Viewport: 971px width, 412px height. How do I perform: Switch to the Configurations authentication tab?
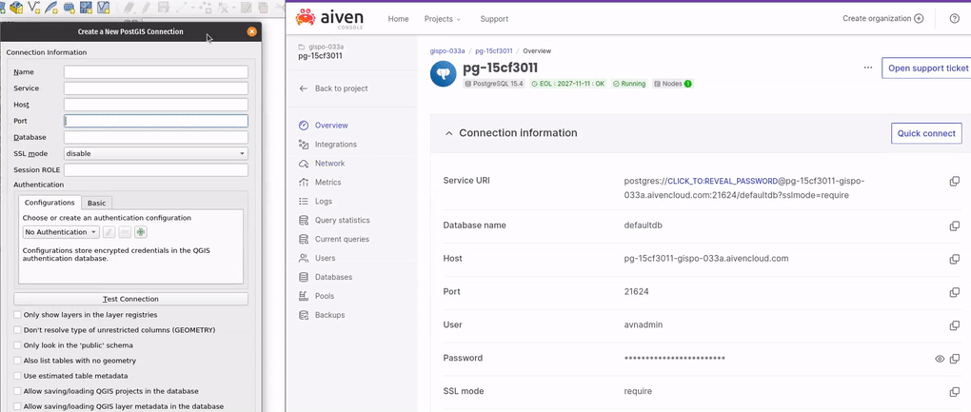pyautogui.click(x=50, y=203)
